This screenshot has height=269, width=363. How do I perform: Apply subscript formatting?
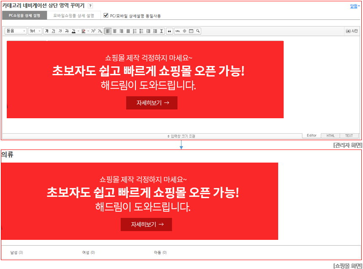pos(100,31)
